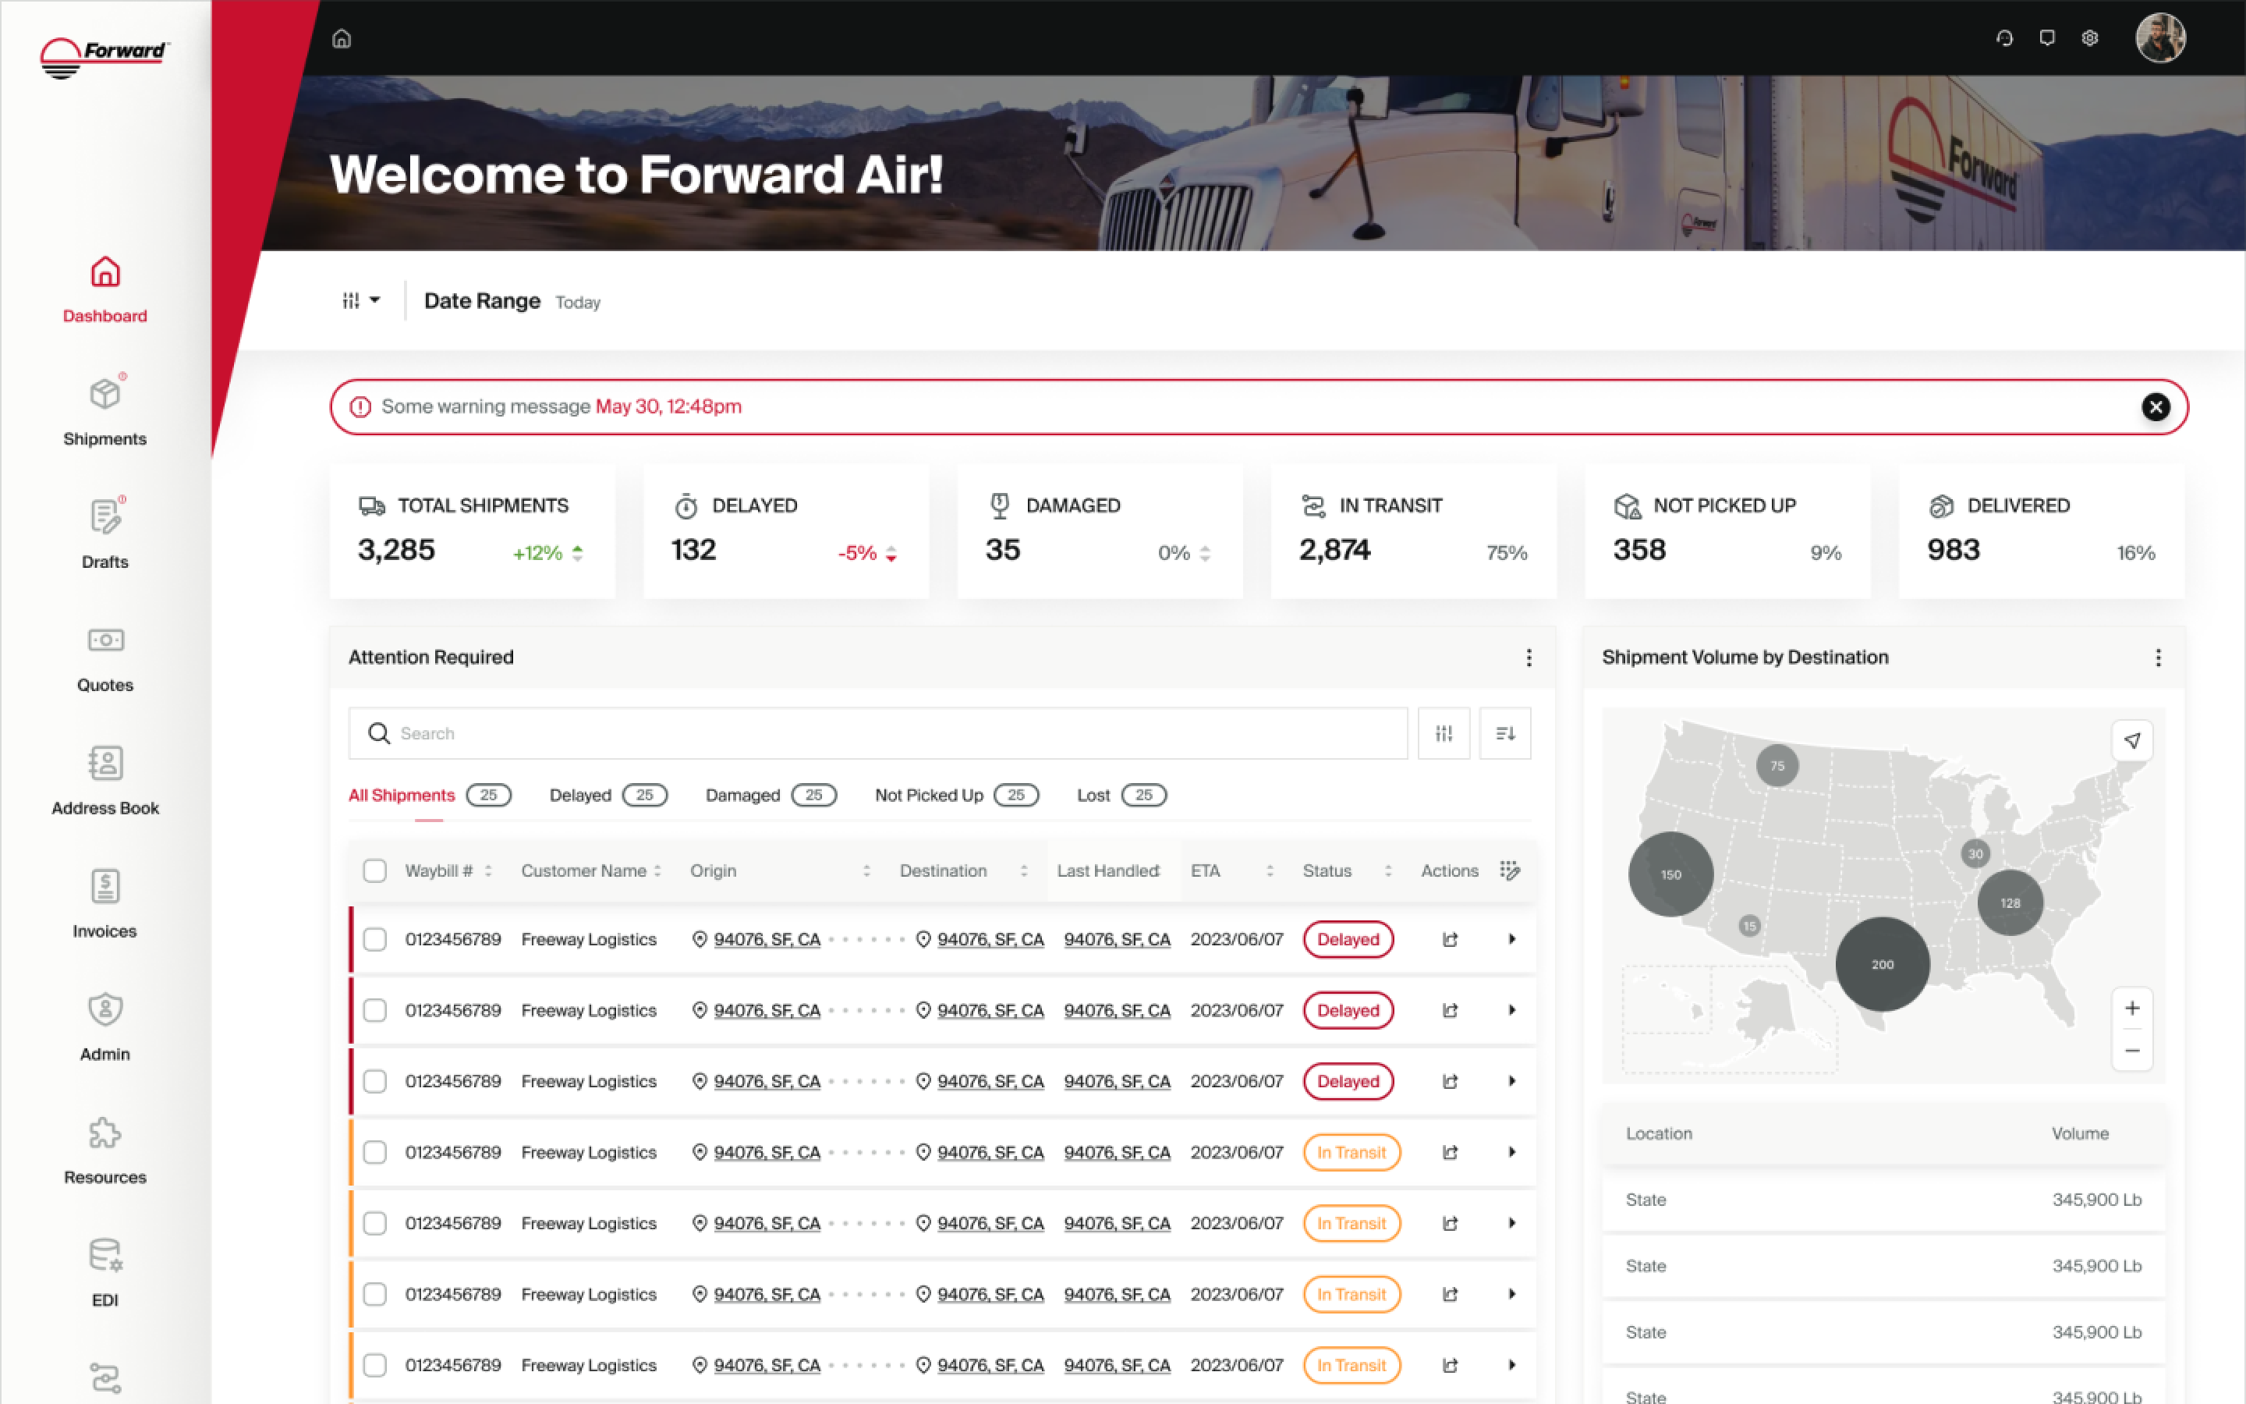Click the sort icon beside search

coord(1504,733)
